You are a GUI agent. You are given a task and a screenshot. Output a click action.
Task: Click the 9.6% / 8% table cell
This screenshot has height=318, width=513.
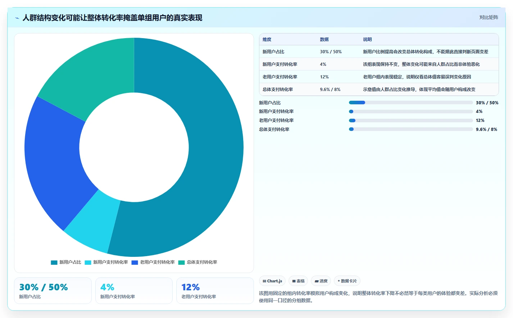330,90
